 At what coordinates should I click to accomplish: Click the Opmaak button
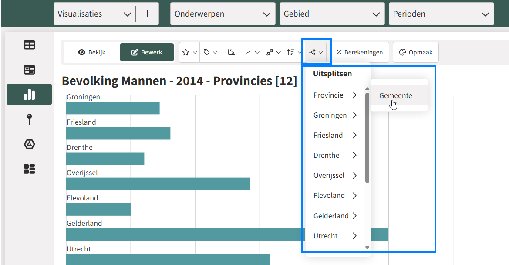coord(416,52)
